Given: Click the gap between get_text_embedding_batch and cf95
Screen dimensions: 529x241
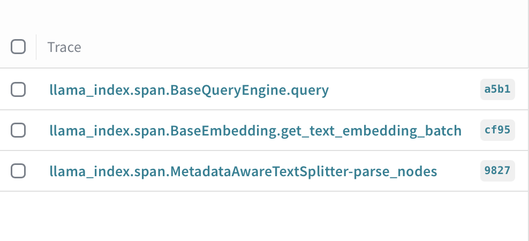Looking at the screenshot, I should (x=471, y=130).
